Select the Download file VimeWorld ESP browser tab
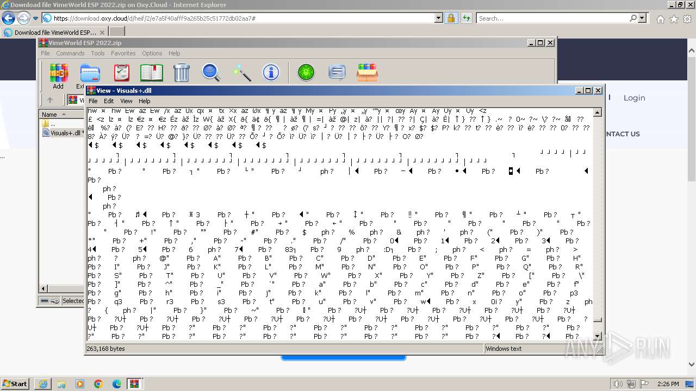This screenshot has height=391, width=696. 54,32
